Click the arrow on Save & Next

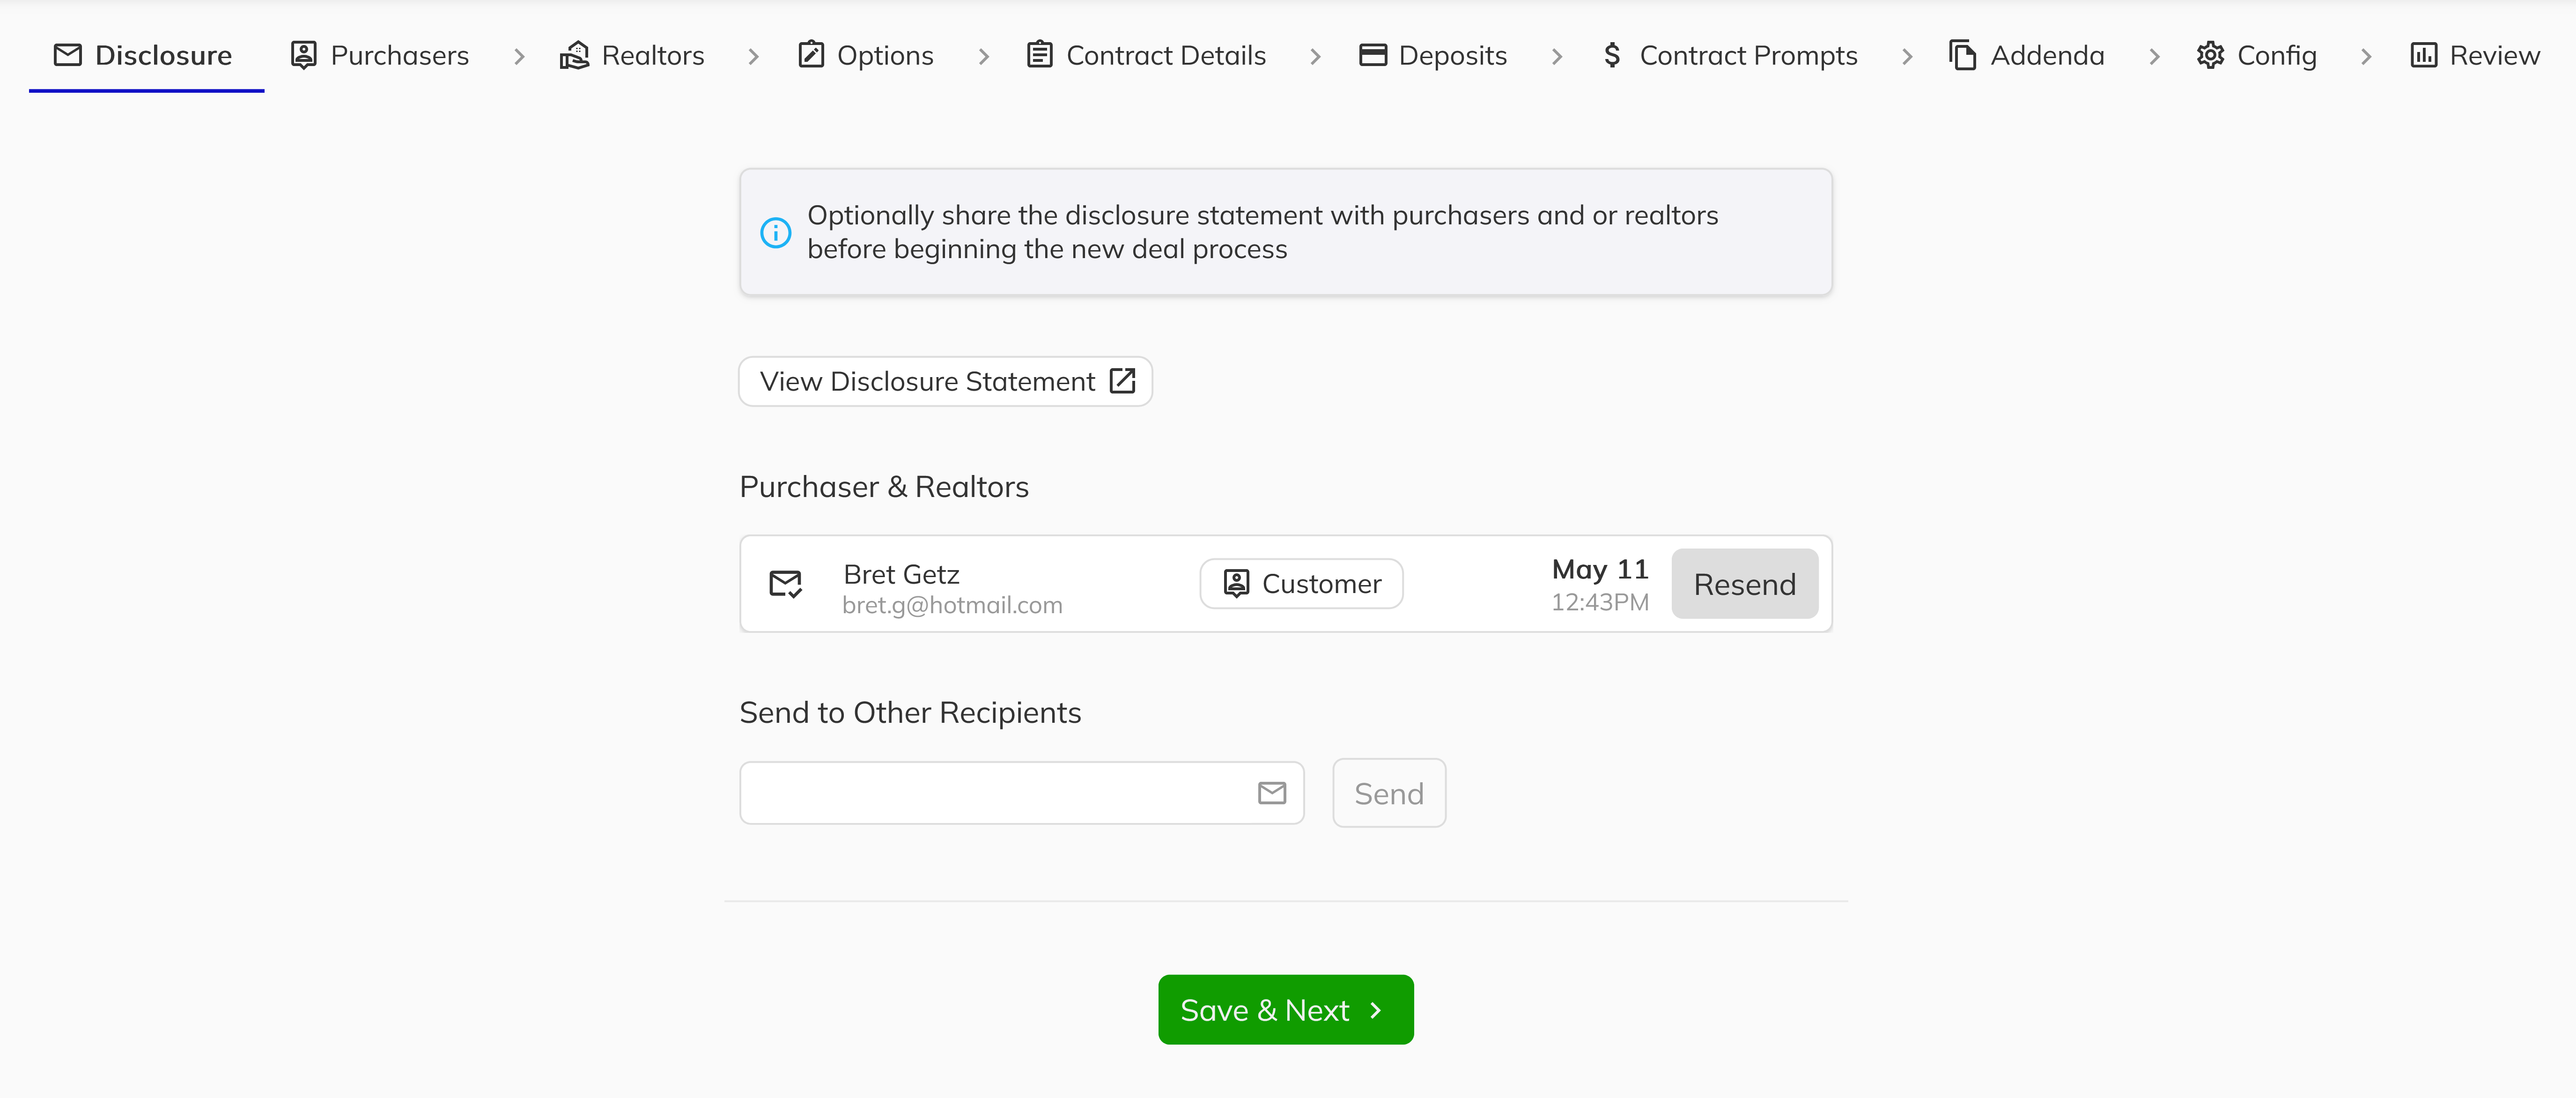pyautogui.click(x=1376, y=1010)
